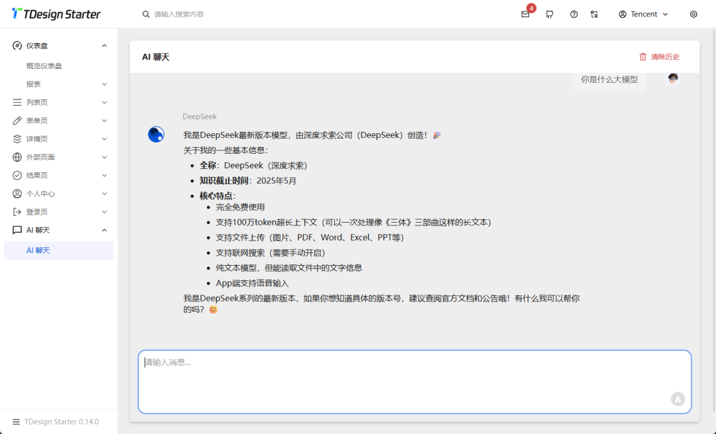Click the TDesign Starter logo

(x=56, y=14)
